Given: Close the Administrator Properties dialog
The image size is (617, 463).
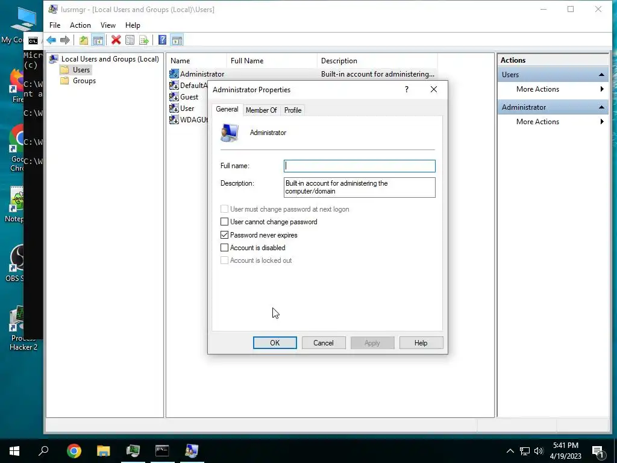Looking at the screenshot, I should 434,89.
